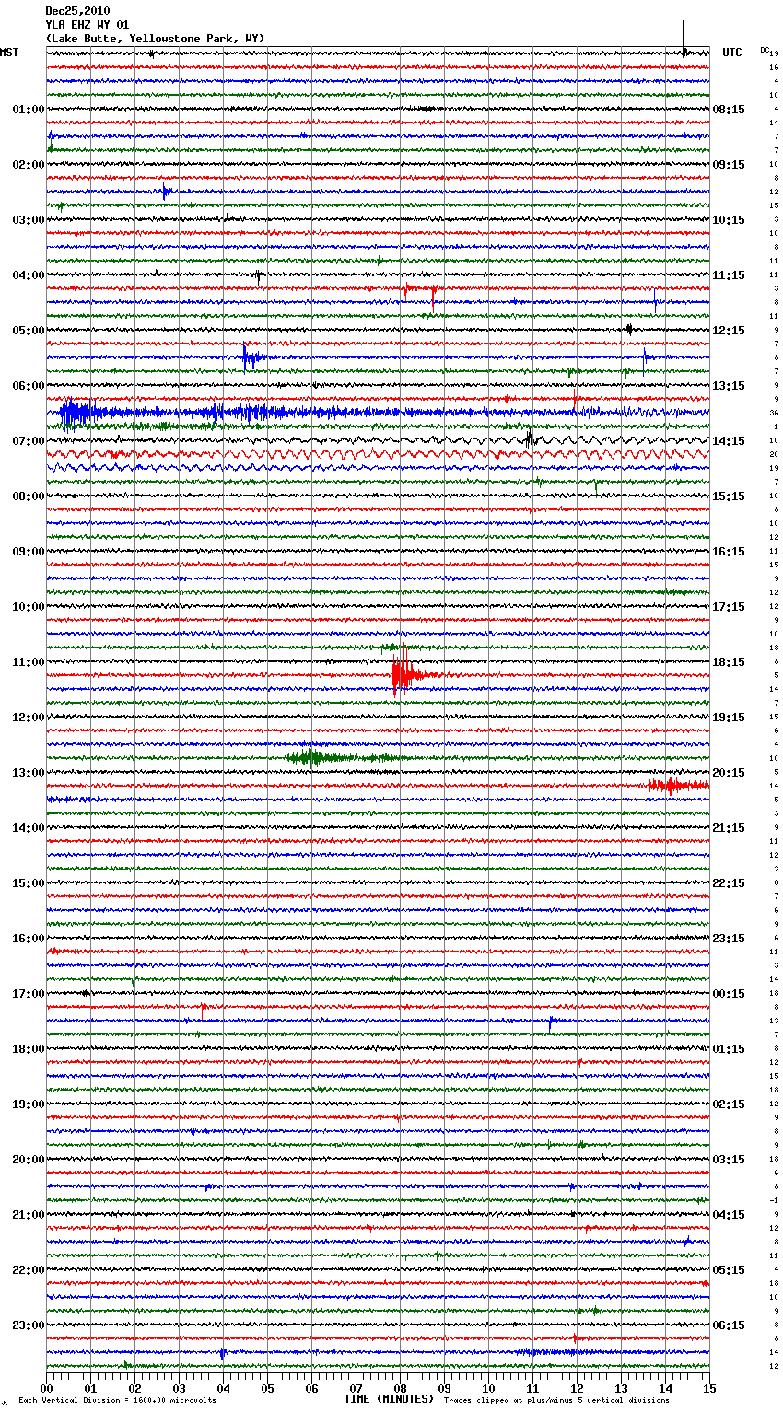Click the TIME (MINUTES) axis title
783x1413 pixels.
389,1399
